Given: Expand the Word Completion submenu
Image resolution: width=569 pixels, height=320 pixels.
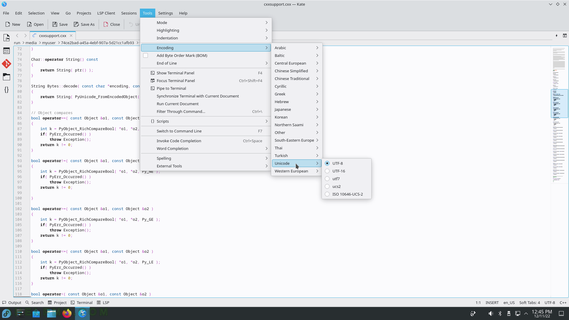Looking at the screenshot, I should tap(206, 148).
